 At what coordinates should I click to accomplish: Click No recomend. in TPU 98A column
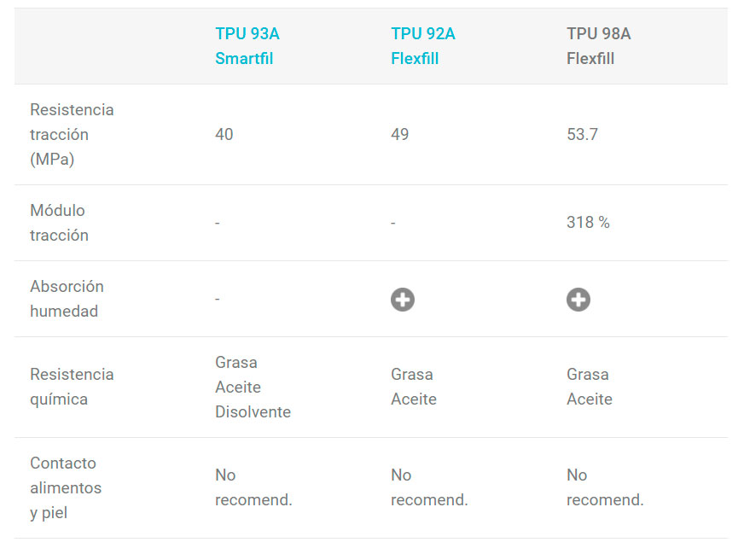pos(605,487)
